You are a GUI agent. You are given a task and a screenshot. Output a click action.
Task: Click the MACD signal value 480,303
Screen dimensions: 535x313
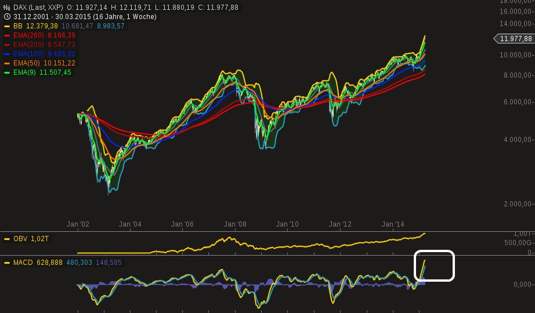click(79, 263)
